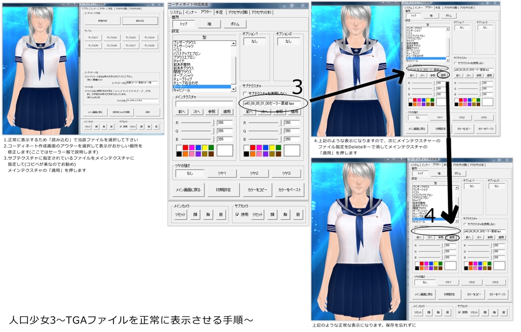Click オプション2 なし button in large center window
Viewport: 521px width, 332px height.
coord(288,42)
